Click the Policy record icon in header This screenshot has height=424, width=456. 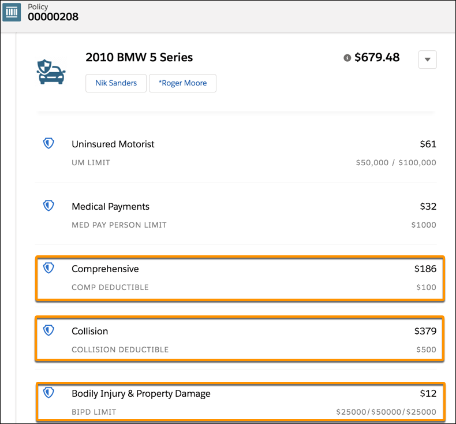pyautogui.click(x=12, y=12)
